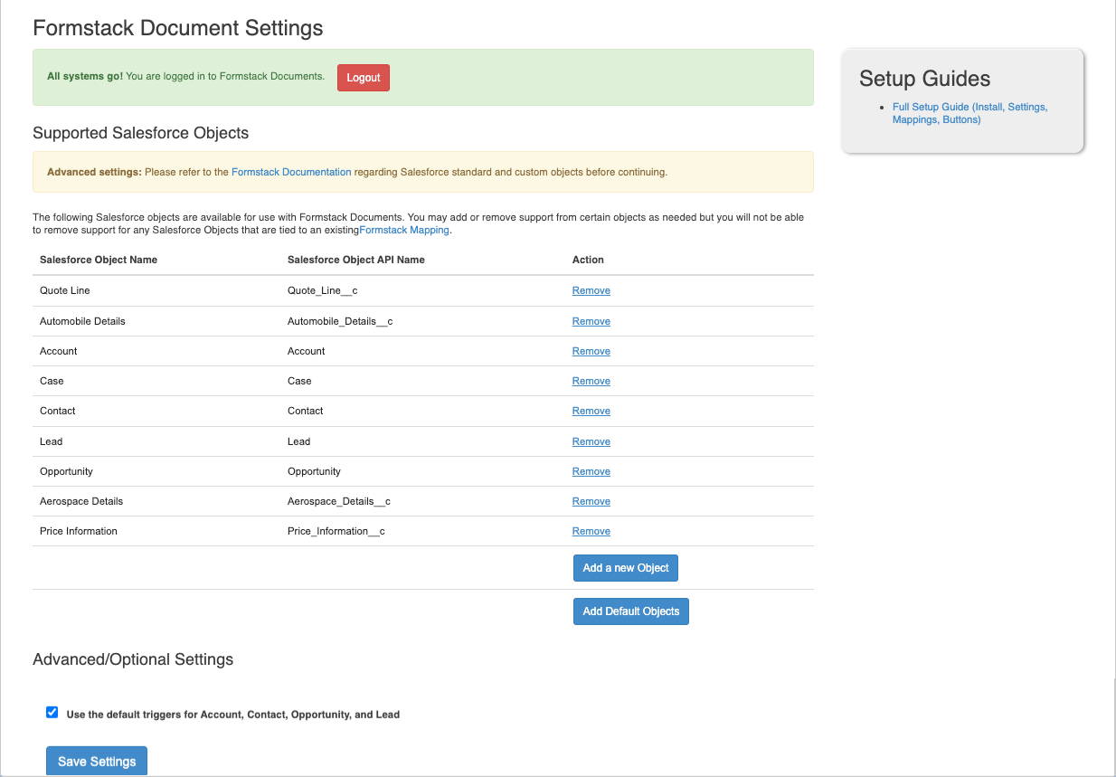This screenshot has height=777, width=1116.
Task: Remove the Quote Line object
Action: (591, 290)
